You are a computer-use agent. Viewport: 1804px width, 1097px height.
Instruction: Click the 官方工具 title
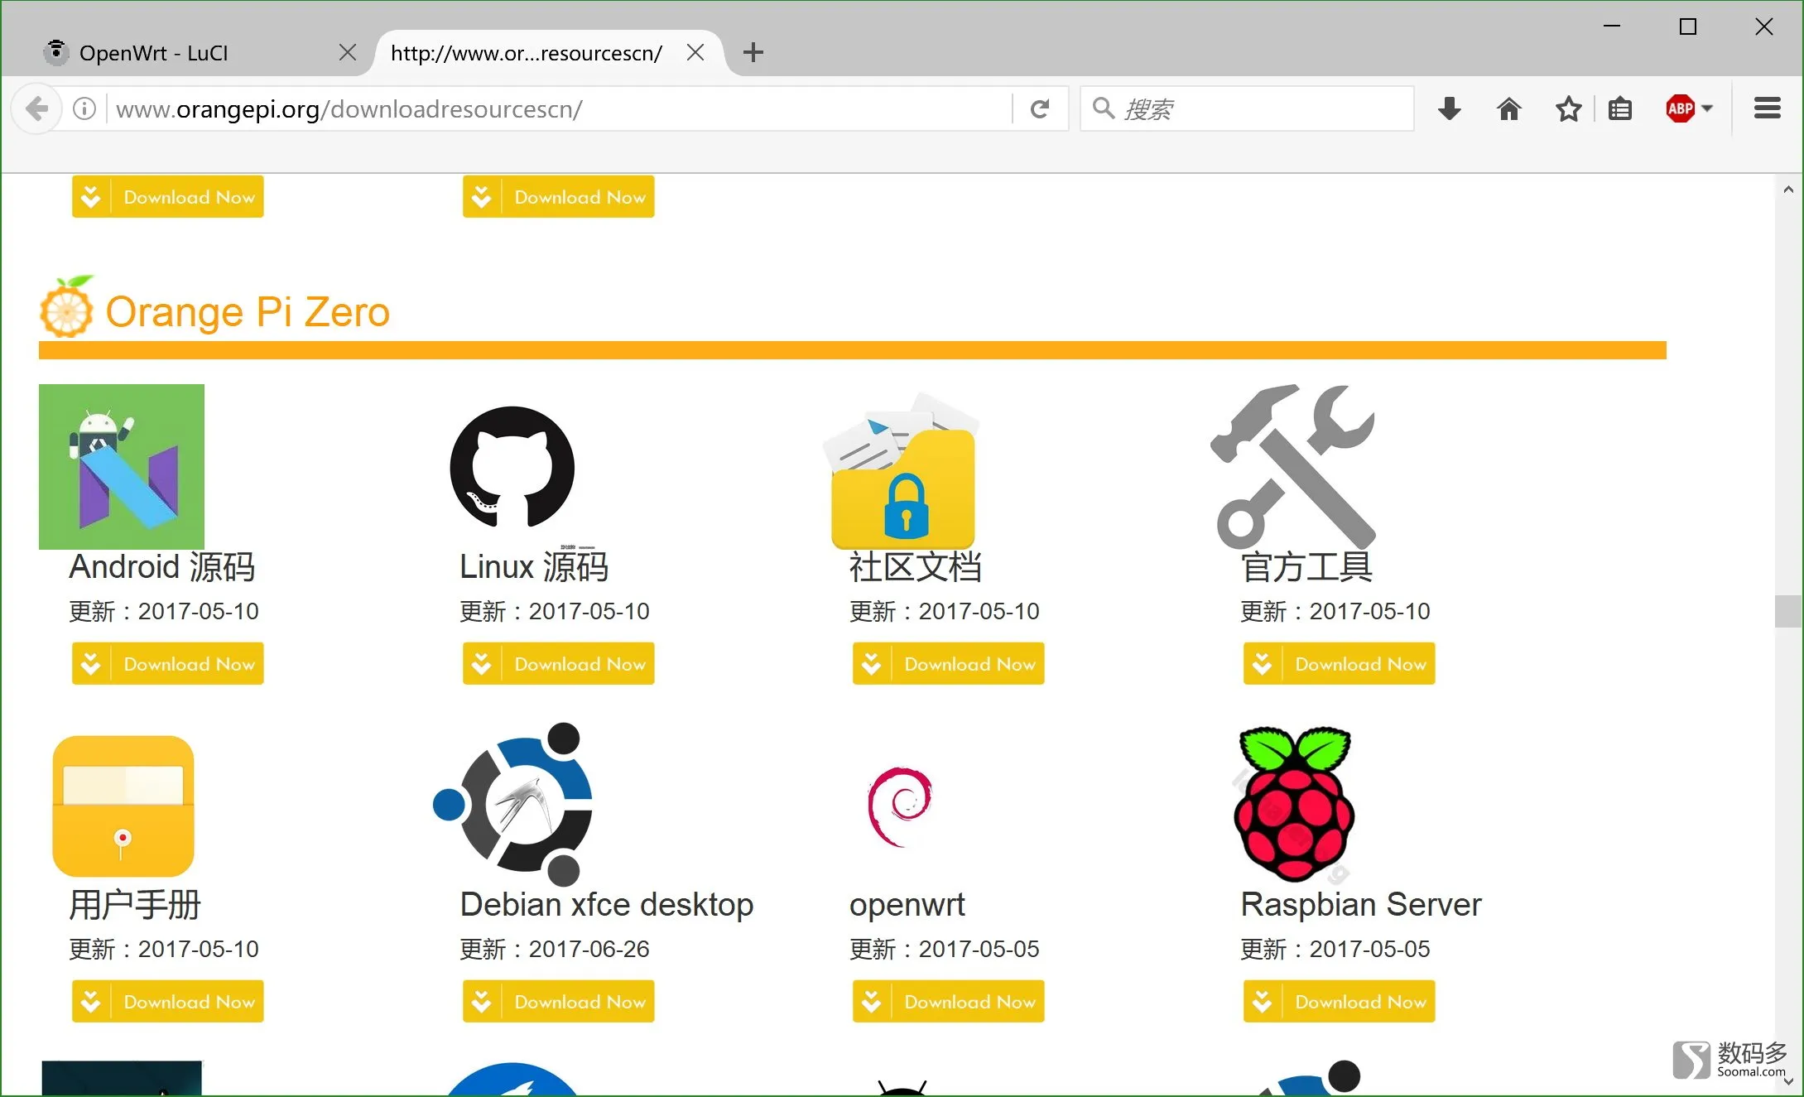1306,567
